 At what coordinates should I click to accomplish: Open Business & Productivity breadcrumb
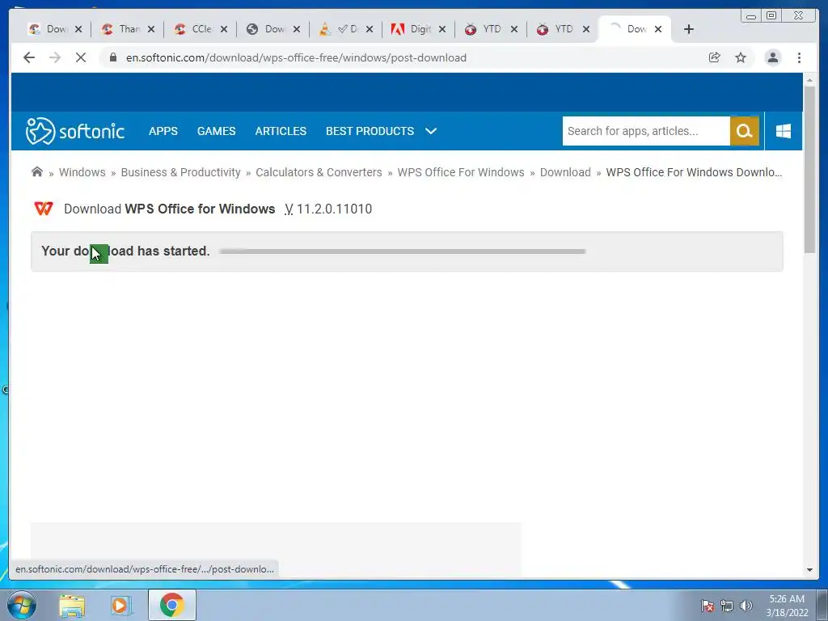coord(180,172)
